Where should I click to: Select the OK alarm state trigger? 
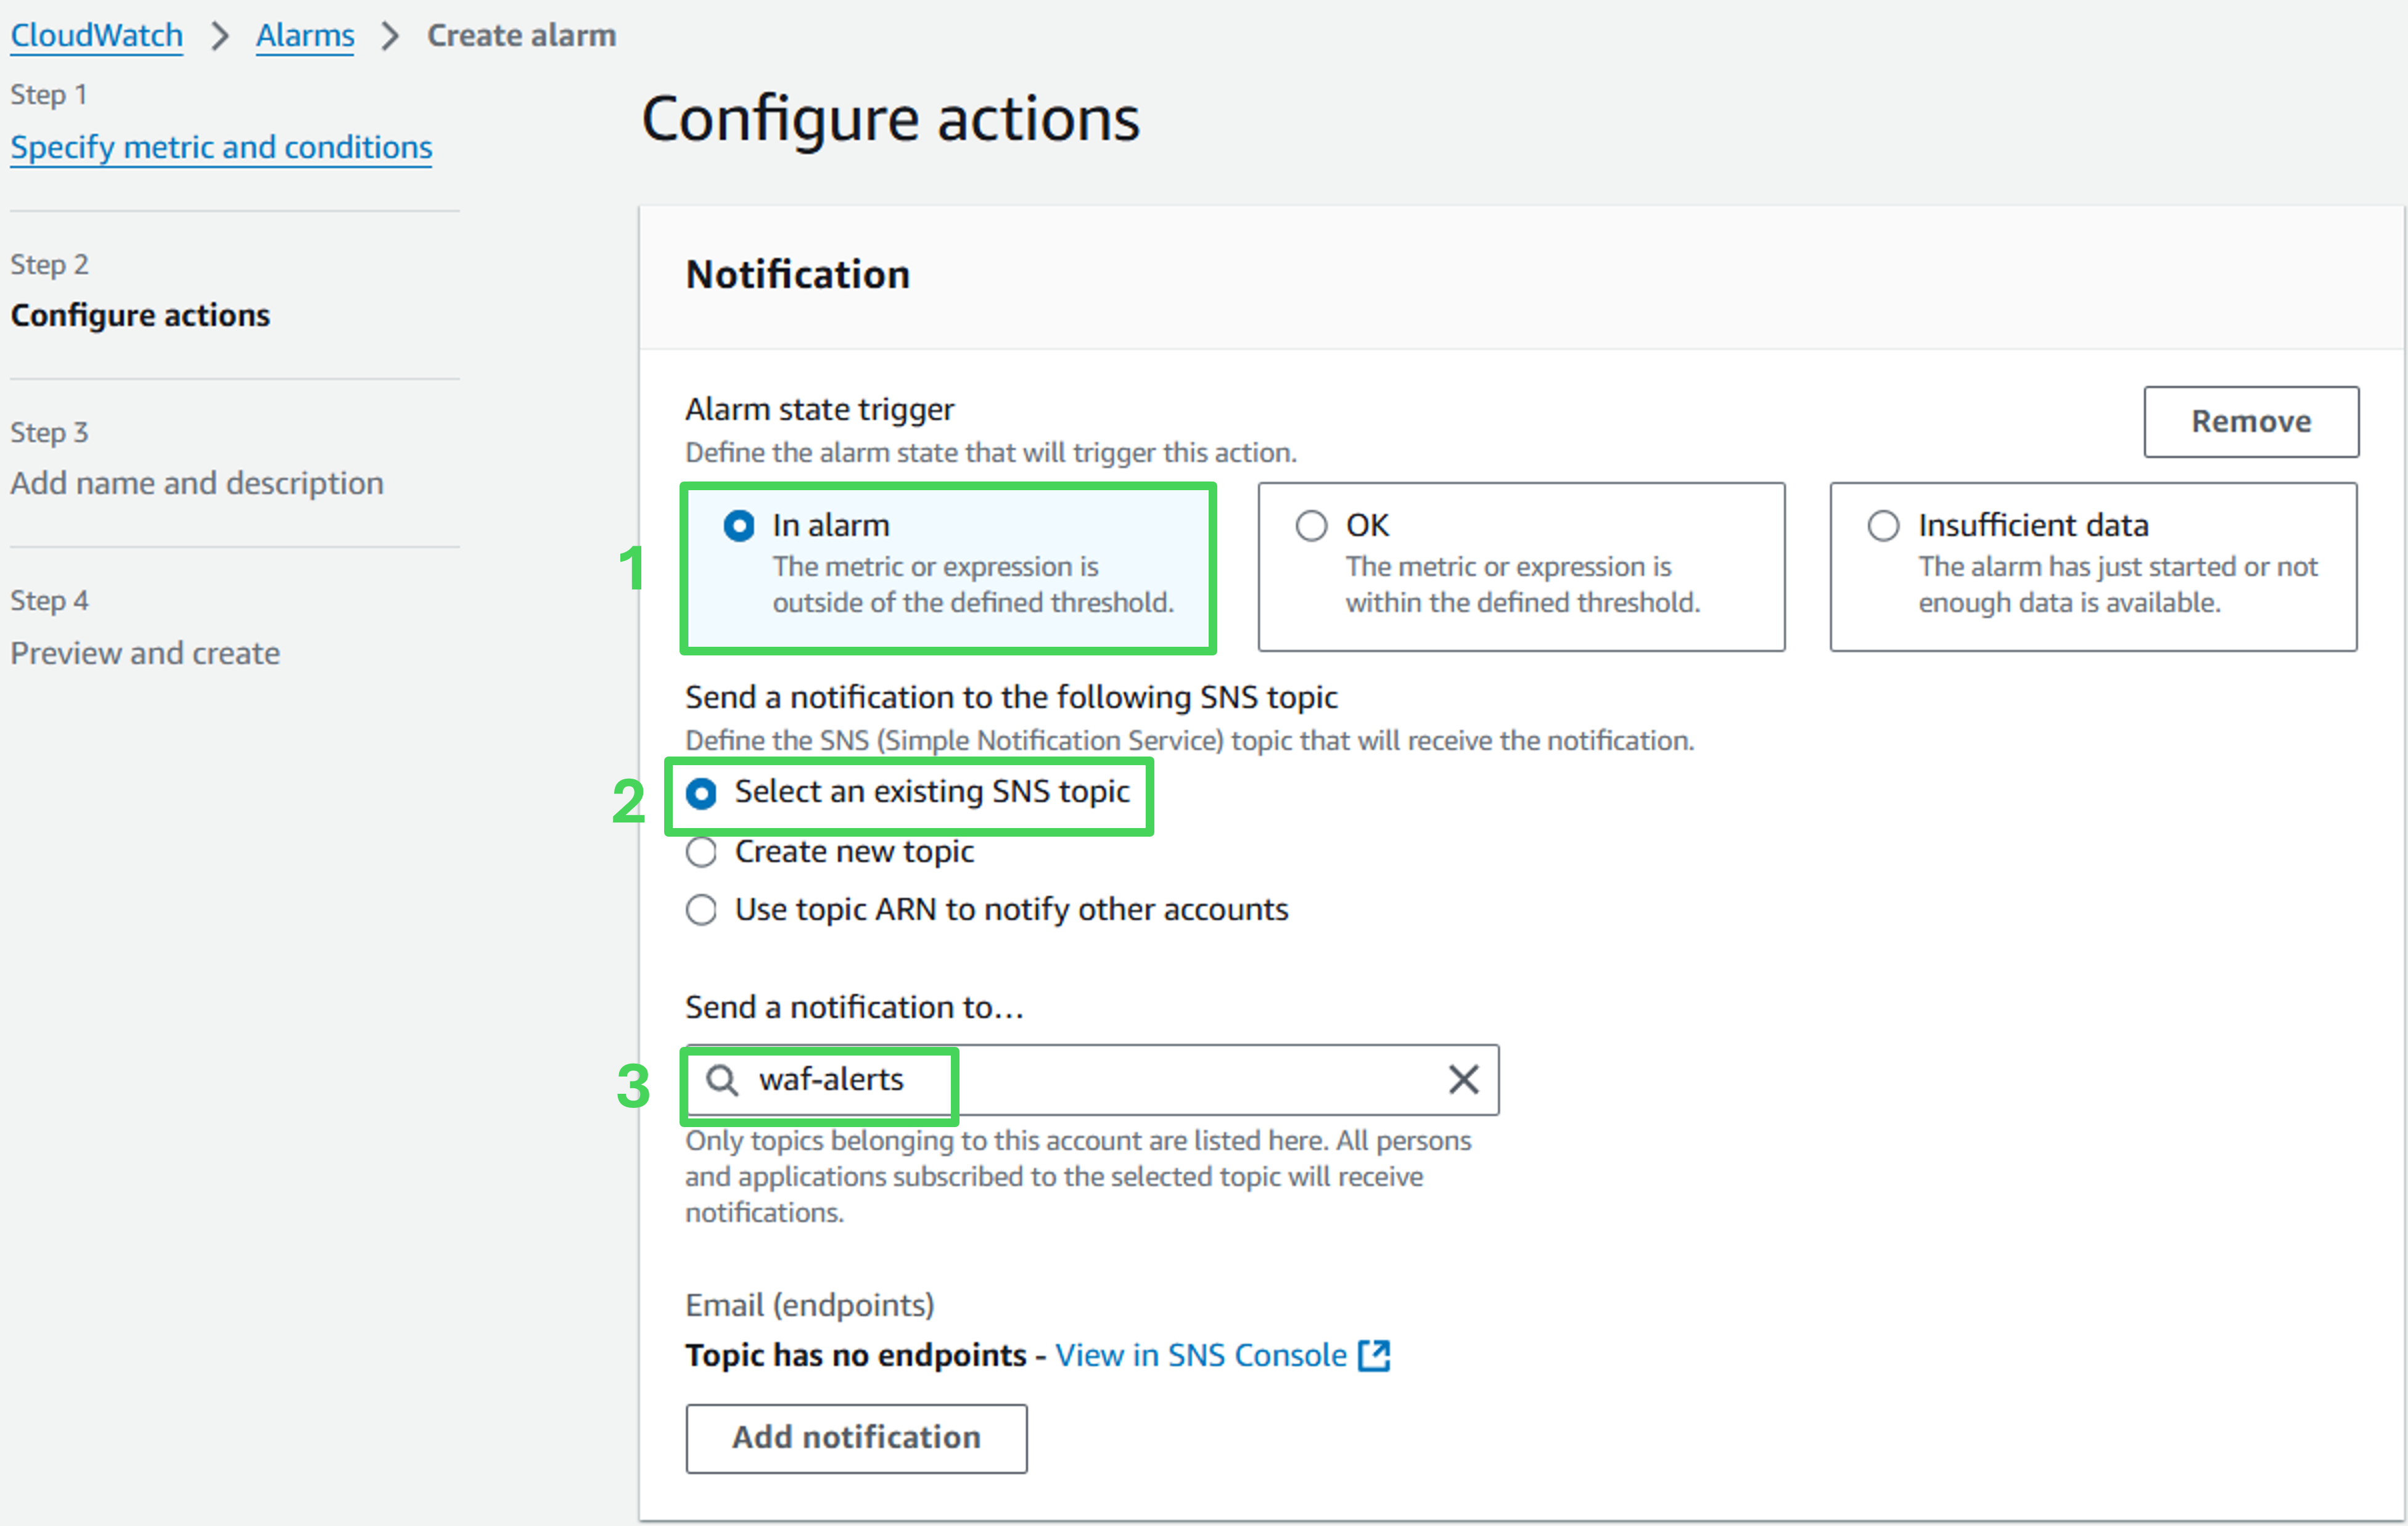pos(1311,526)
